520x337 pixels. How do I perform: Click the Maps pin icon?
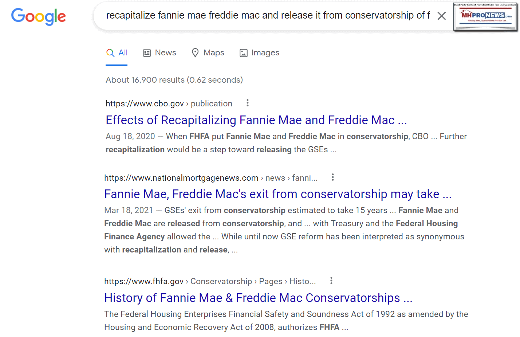pyautogui.click(x=195, y=53)
